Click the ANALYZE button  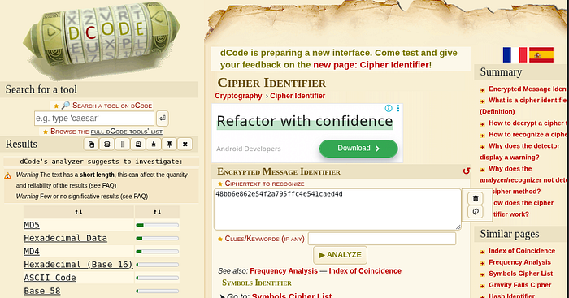coord(340,255)
